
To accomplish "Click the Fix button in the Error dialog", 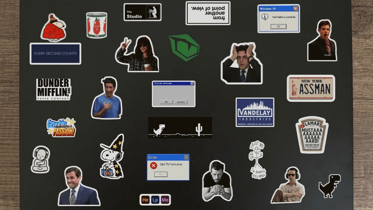I will click(x=161, y=174).
